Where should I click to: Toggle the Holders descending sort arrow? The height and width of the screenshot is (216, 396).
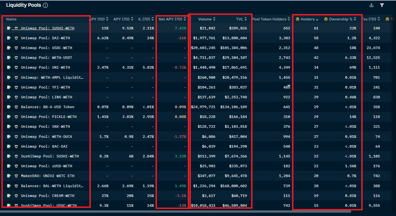point(317,20)
